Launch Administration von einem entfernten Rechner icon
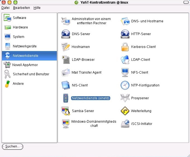190x157 pixels. pos(65,21)
